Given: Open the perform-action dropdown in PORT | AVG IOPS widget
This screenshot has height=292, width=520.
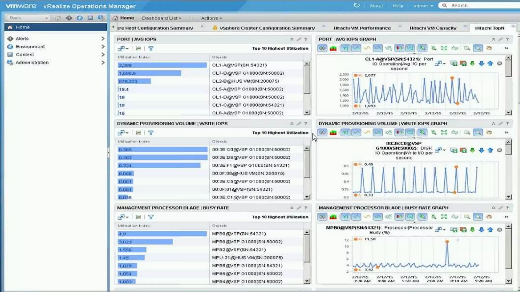Looking at the screenshot, I should tap(123, 48).
